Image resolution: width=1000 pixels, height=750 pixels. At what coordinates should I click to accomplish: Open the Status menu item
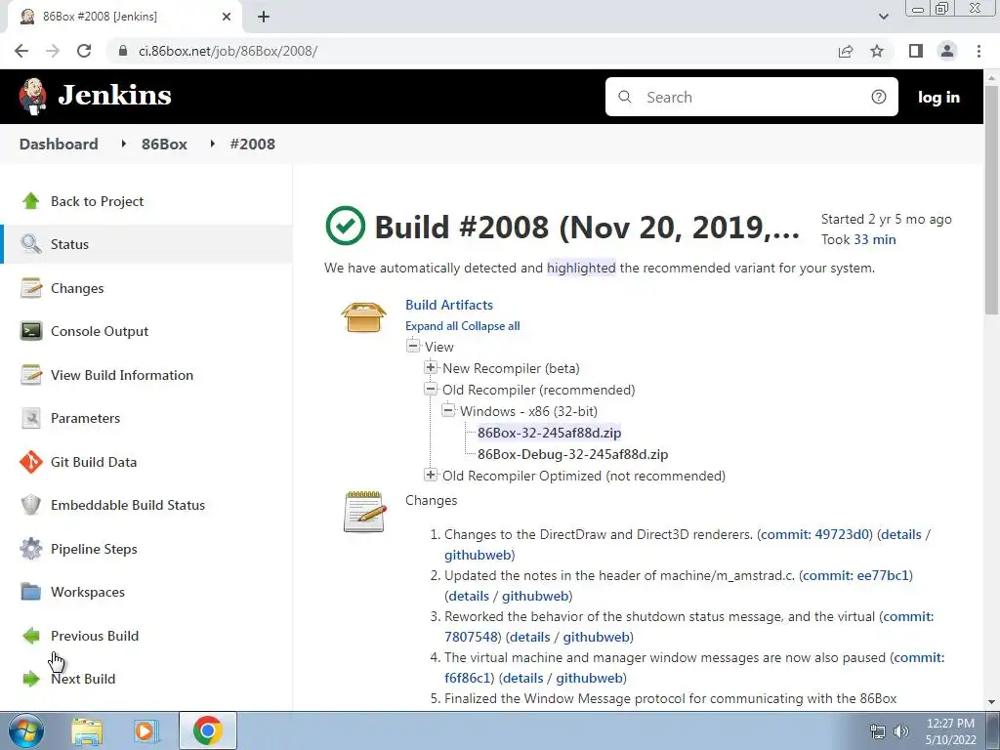(147, 244)
